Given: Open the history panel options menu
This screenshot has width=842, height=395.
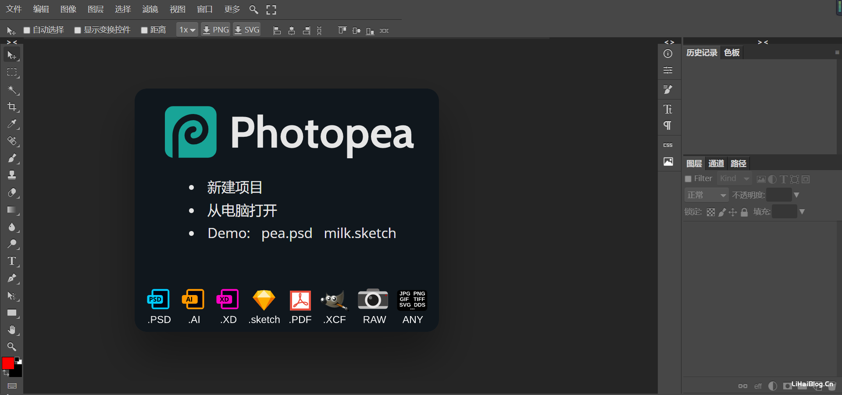Looking at the screenshot, I should tap(837, 53).
